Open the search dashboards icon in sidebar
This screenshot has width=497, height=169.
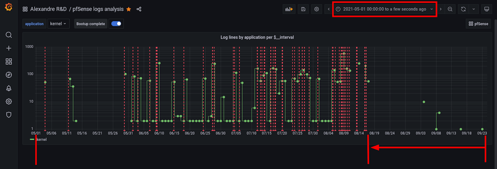click(9, 35)
